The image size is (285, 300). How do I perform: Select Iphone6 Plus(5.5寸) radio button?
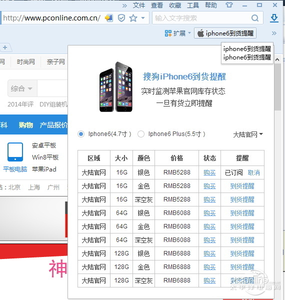click(141, 134)
